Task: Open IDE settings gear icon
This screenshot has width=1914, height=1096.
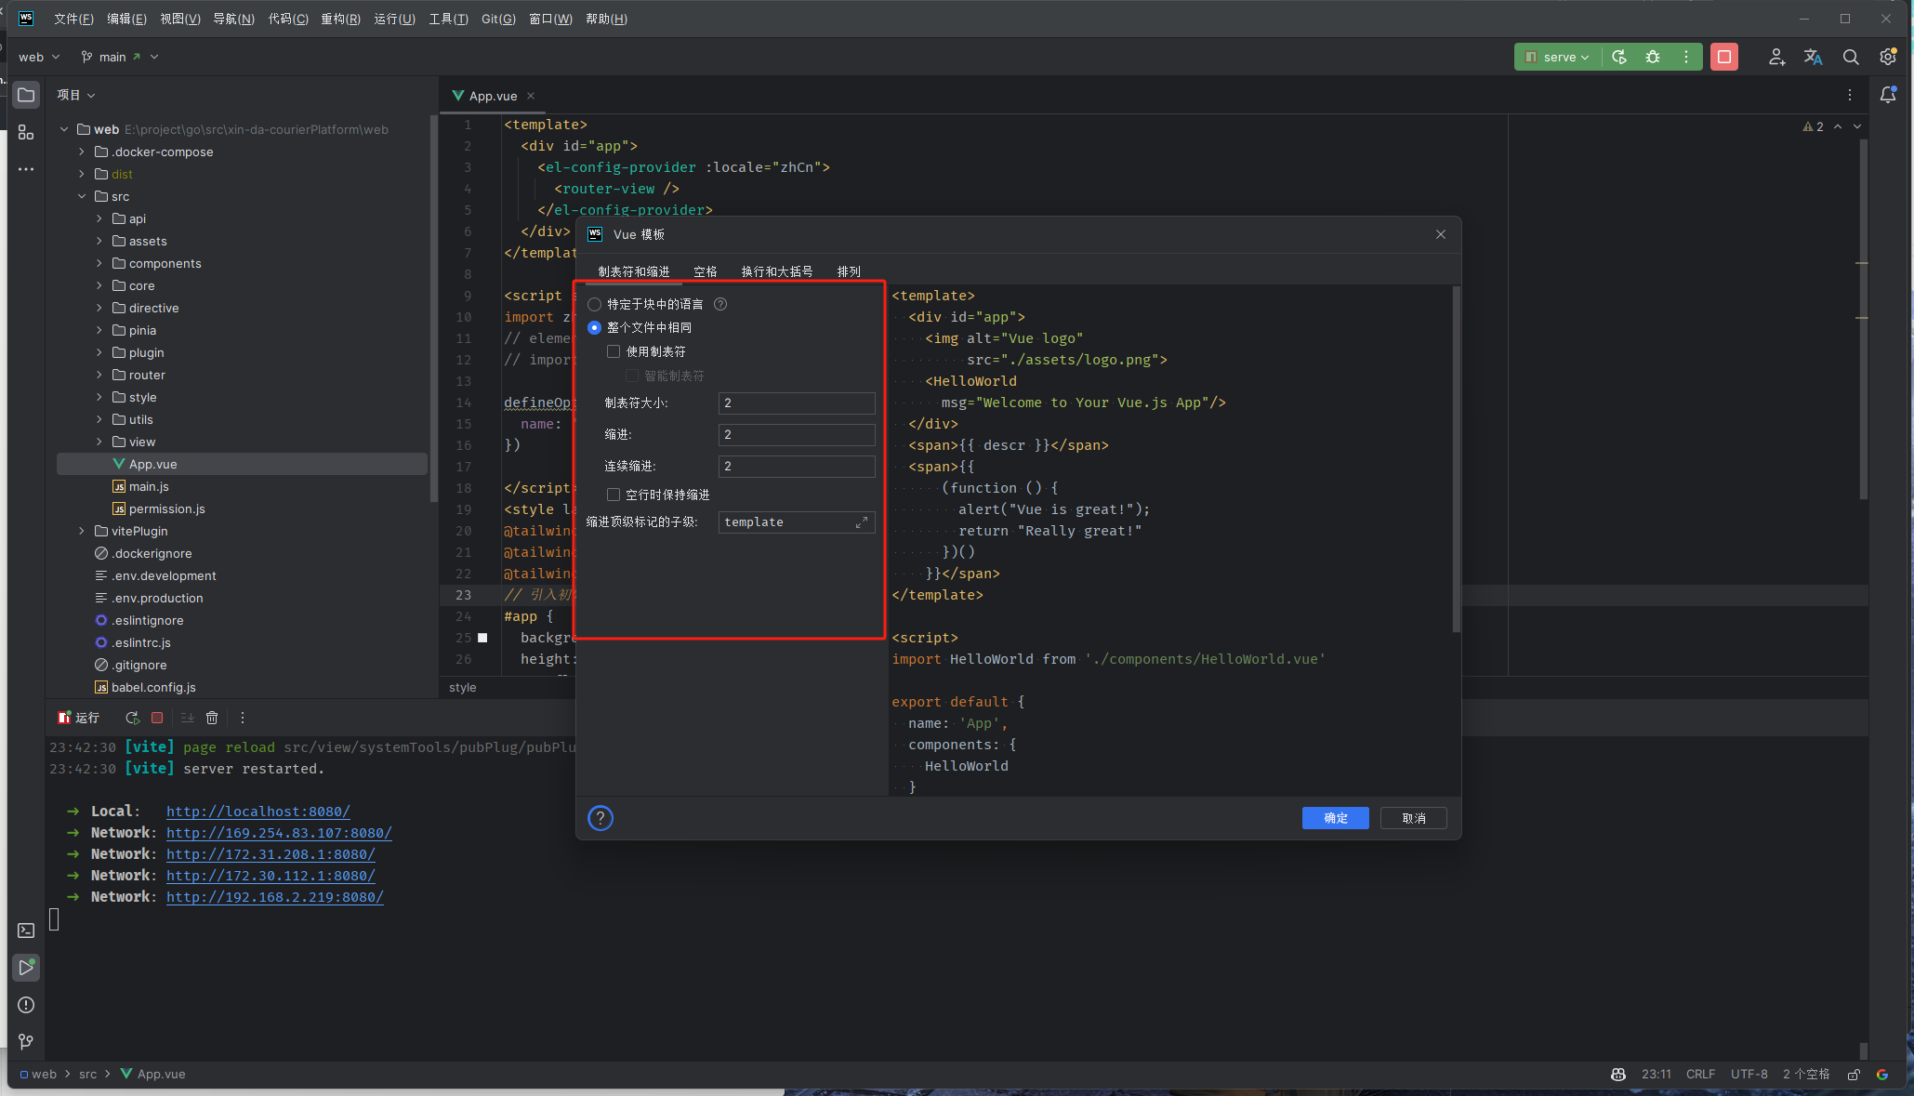Action: pyautogui.click(x=1888, y=57)
